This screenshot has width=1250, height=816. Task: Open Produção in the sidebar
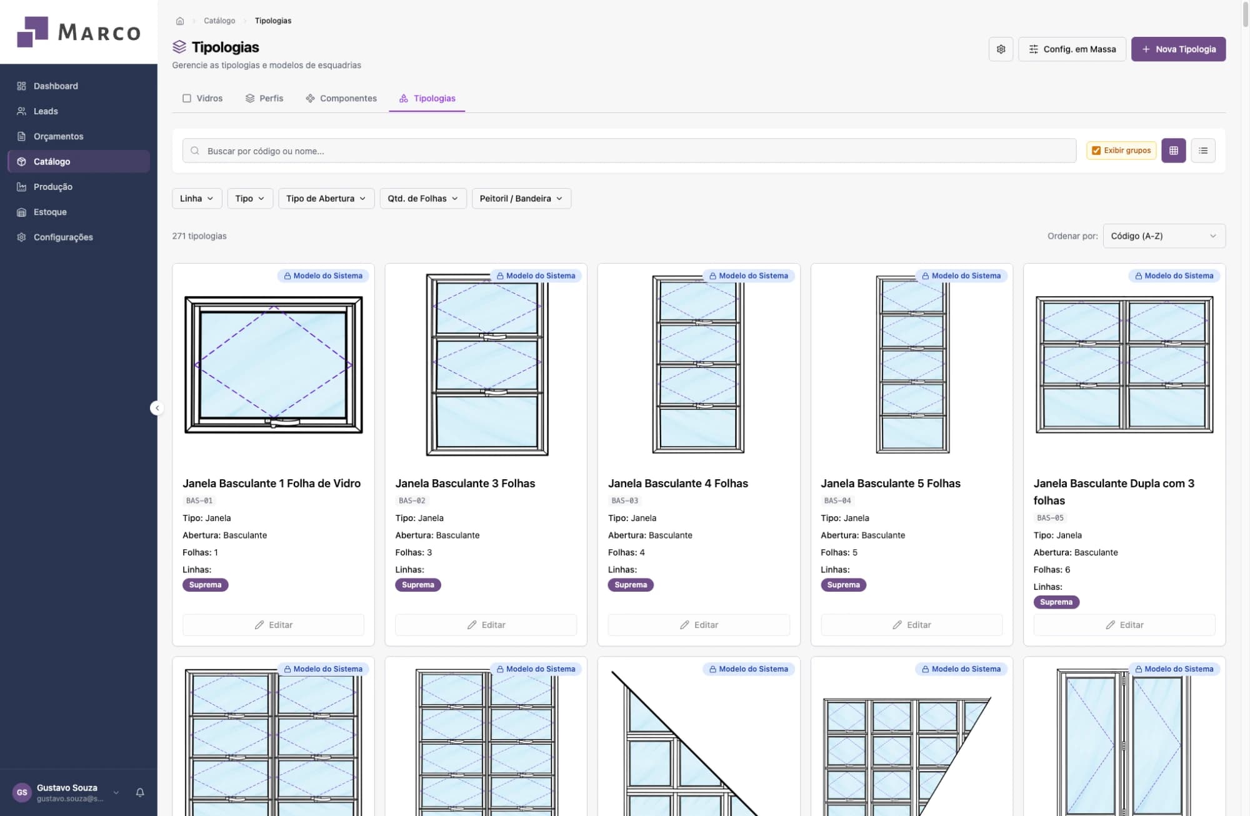(x=79, y=187)
